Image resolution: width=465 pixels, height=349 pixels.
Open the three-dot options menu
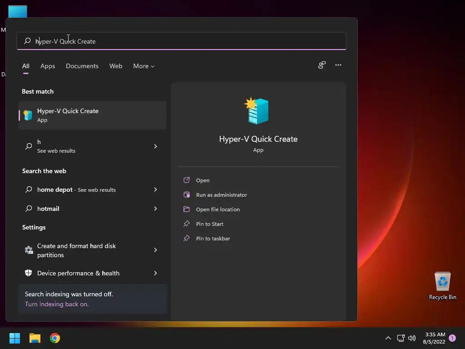click(x=338, y=65)
